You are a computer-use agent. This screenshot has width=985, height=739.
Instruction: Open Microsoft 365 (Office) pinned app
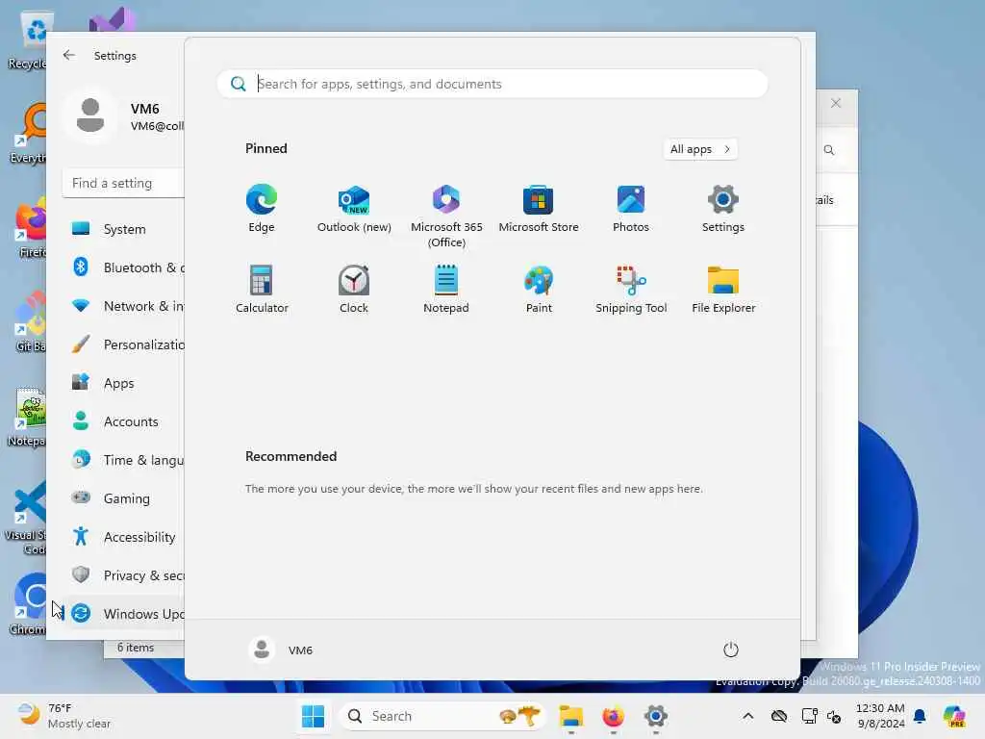[446, 217]
